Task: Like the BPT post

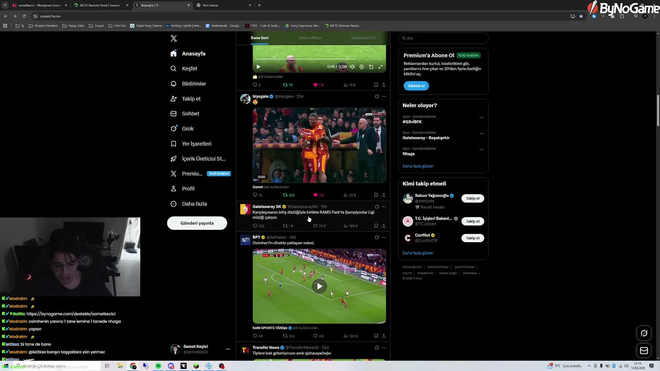Action: click(x=318, y=336)
